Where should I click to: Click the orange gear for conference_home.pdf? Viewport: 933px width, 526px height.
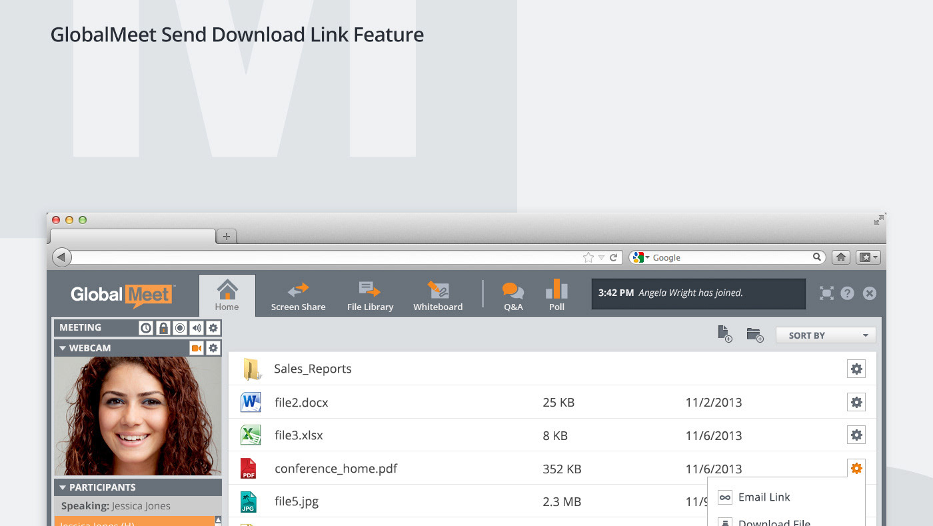click(x=856, y=469)
